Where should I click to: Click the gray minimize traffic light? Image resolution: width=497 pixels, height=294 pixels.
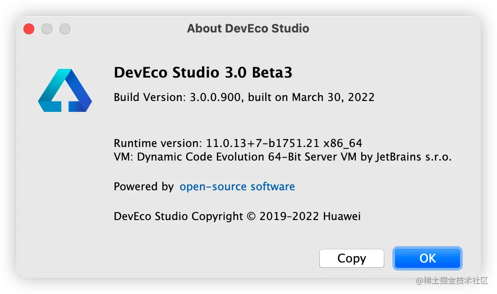46,28
